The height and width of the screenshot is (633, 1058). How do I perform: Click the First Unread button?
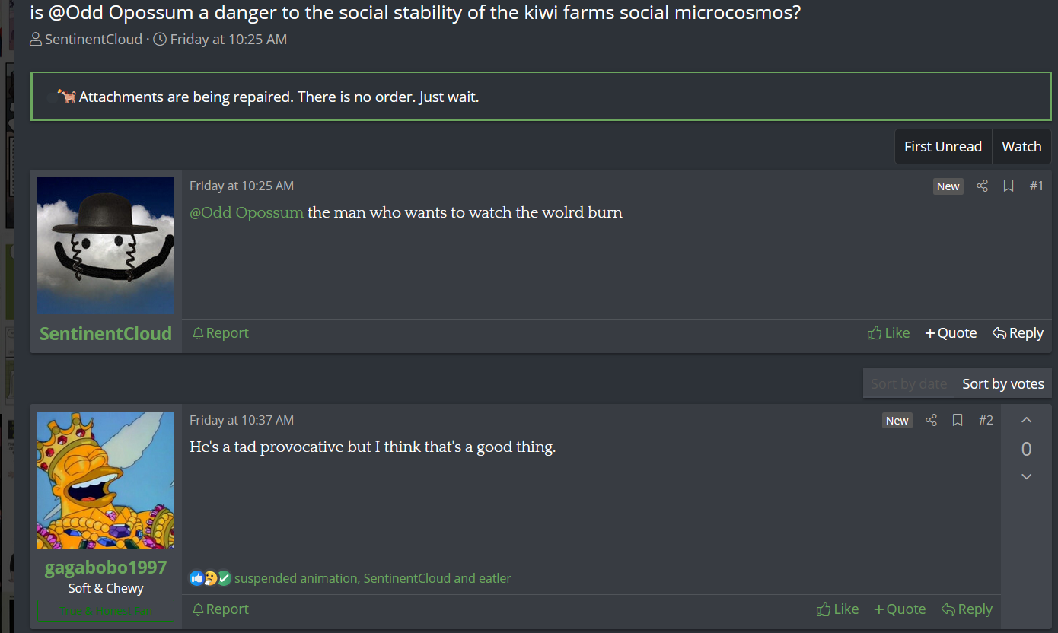[x=942, y=147]
